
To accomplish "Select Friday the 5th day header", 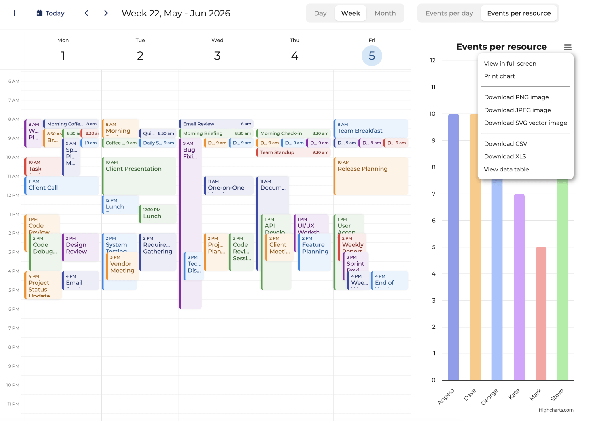I will pos(372,56).
